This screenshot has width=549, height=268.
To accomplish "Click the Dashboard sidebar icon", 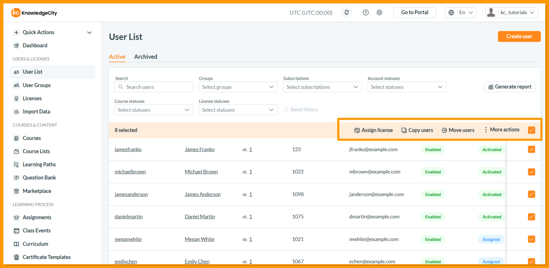I will tap(17, 45).
